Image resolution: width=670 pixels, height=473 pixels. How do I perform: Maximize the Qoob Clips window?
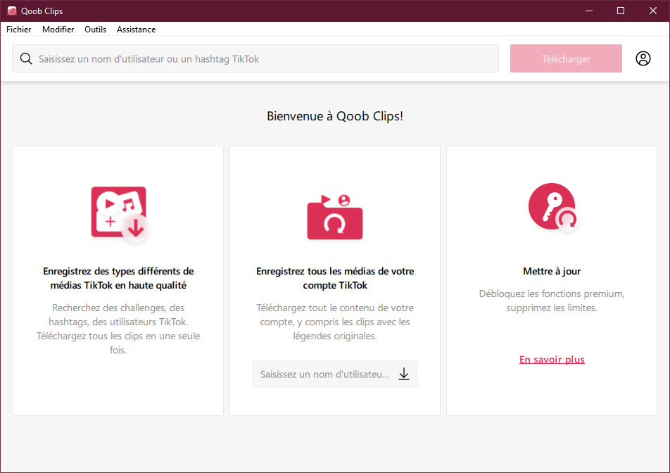[621, 11]
